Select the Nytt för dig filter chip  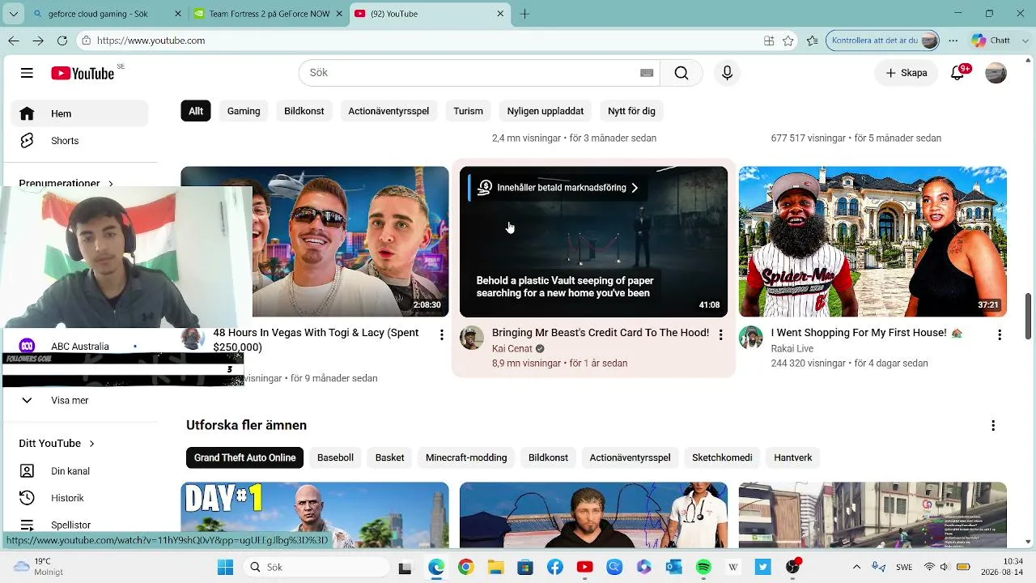point(631,111)
